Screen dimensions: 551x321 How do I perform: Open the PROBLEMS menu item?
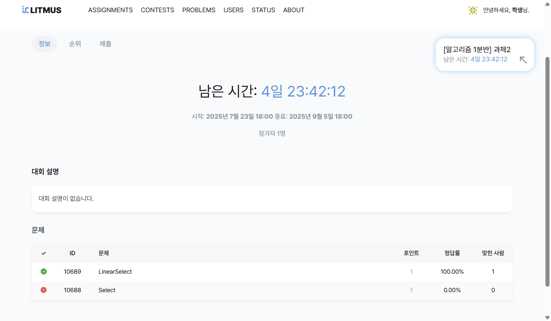[199, 10]
